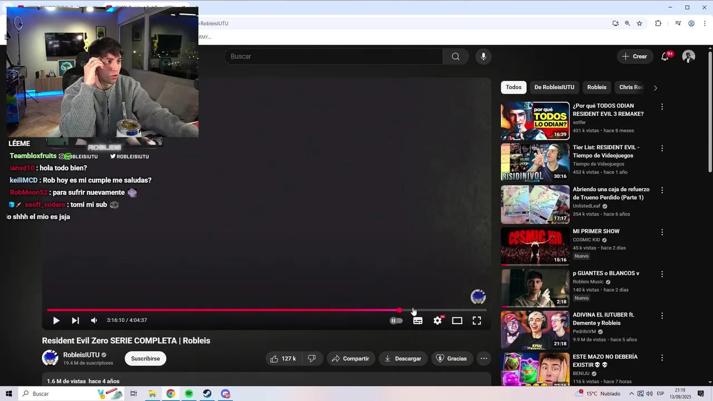Viewport: 713px width, 401px height.
Task: Open the Chrome profile icon
Action: point(691,23)
